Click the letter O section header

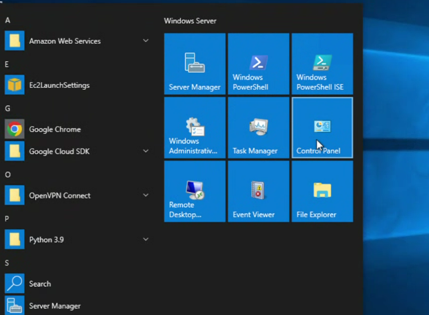pos(8,174)
